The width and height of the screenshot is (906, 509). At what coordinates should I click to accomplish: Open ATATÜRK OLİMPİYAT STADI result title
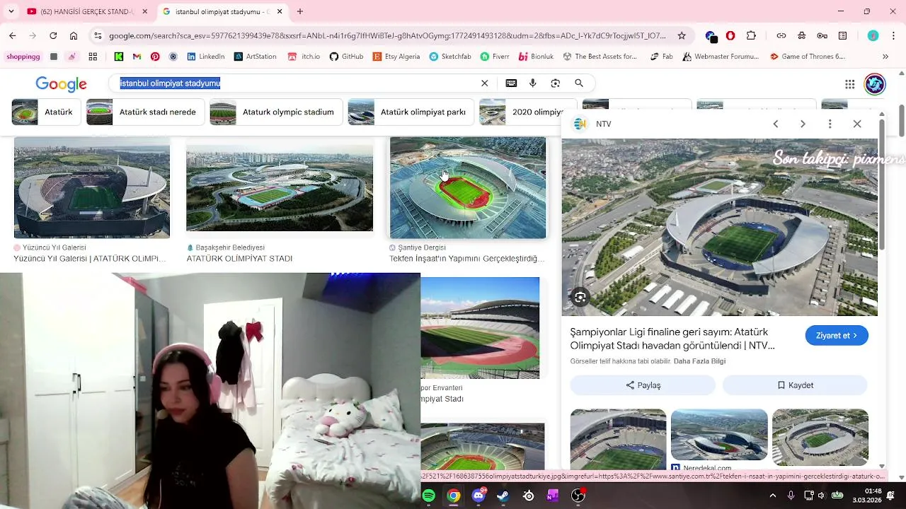239,259
